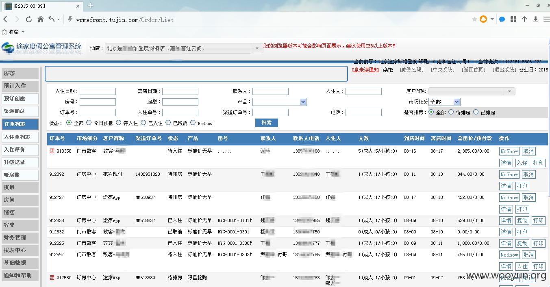Viewport: 550px width, 287px height.
Task: Select the 全部 status radio button
Action: 69,123
